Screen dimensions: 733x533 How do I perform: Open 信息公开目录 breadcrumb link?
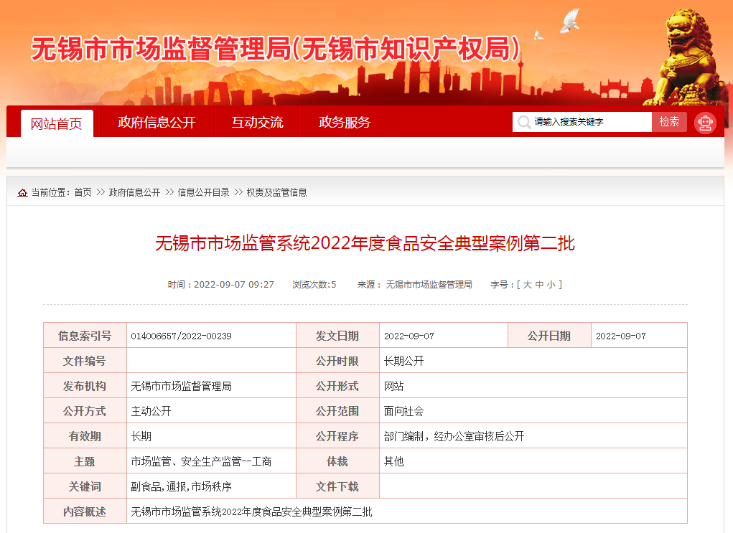tap(203, 192)
